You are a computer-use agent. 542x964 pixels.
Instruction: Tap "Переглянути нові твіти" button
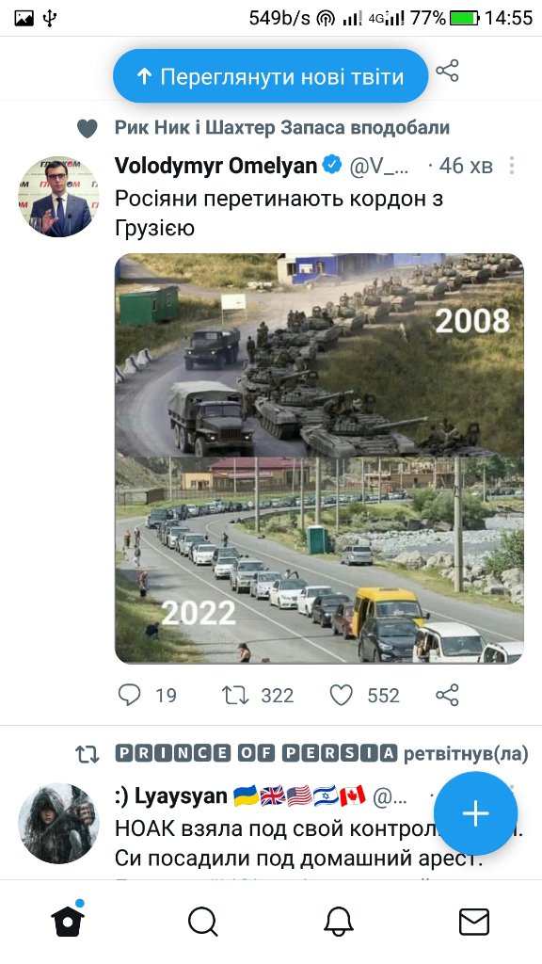270,76
